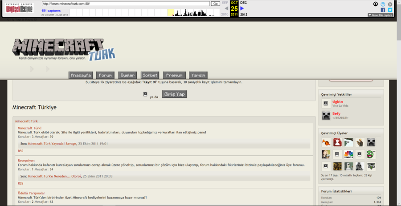Open RSS link under Resepsiyon forum
Viewport: 401px width, 206px height.
click(20, 183)
